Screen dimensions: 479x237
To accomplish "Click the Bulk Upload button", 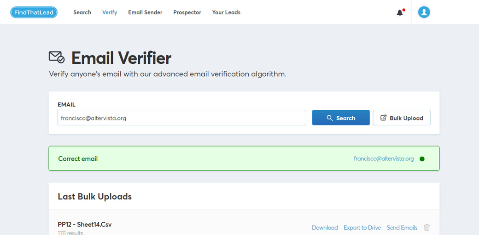I will [x=402, y=118].
